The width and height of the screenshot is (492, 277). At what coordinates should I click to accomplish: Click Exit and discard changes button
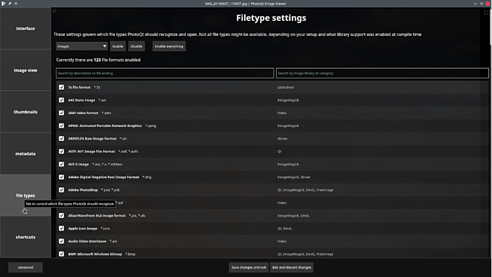click(291, 267)
